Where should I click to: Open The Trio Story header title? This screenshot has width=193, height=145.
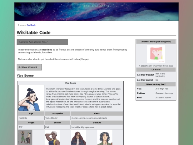point(96,6)
